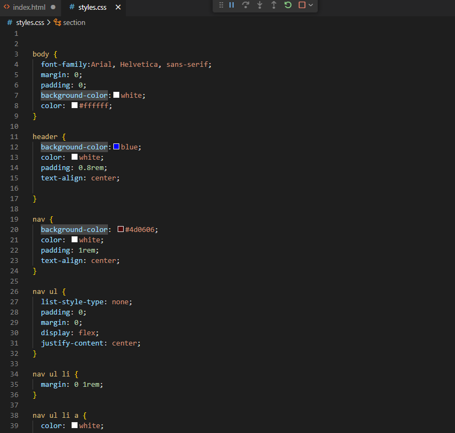Click styles.css in the breadcrumb
This screenshot has height=433, width=455.
[29, 22]
